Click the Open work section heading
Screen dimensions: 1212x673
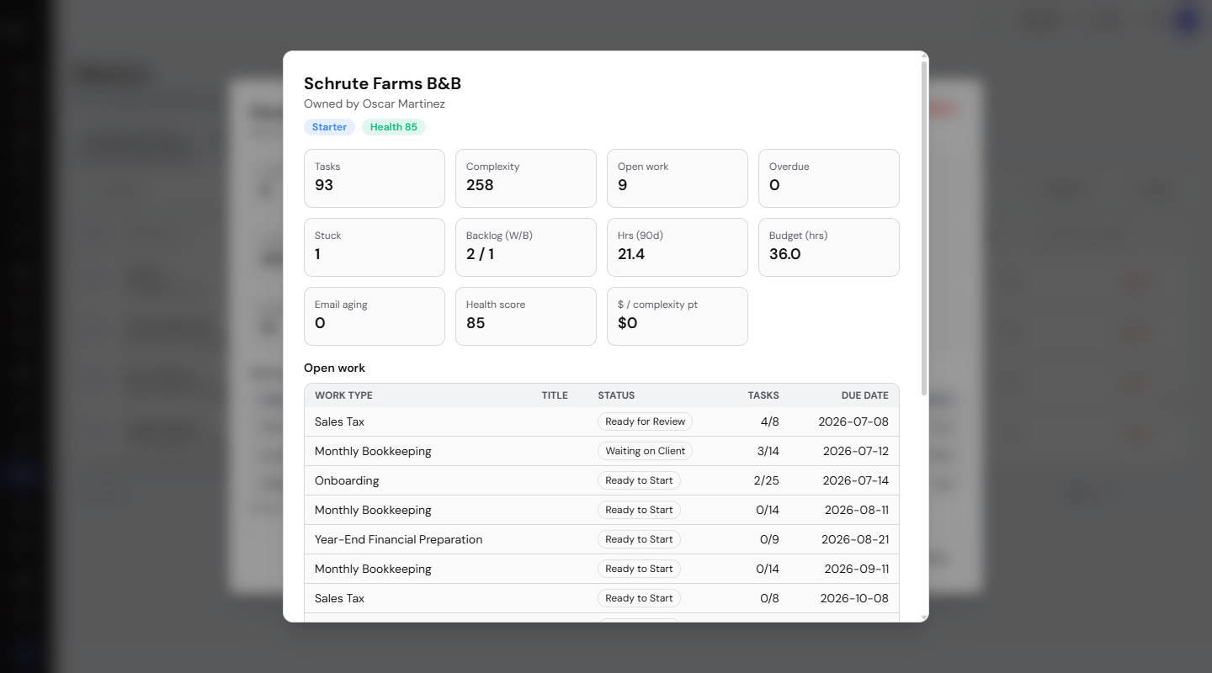coord(334,368)
